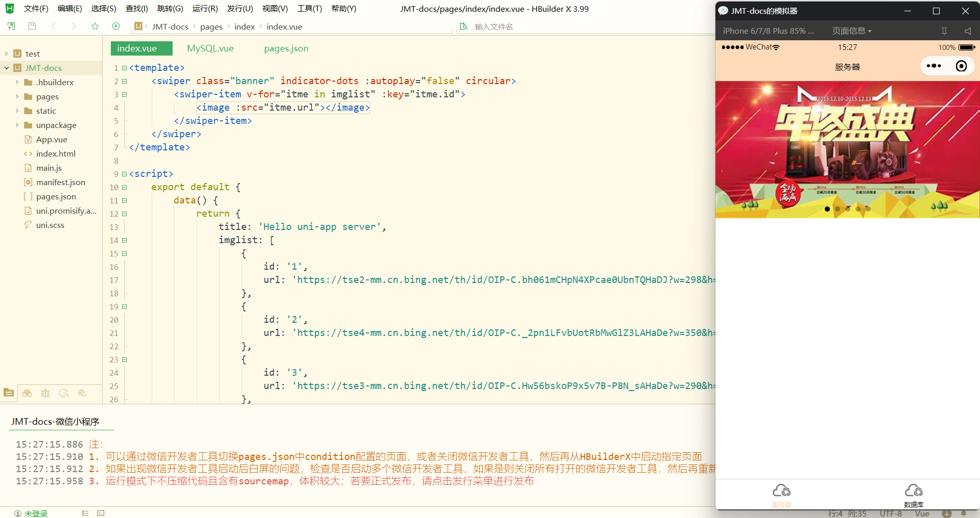Toggle code fold on line 9 script
This screenshot has height=518, width=980.
[x=124, y=174]
